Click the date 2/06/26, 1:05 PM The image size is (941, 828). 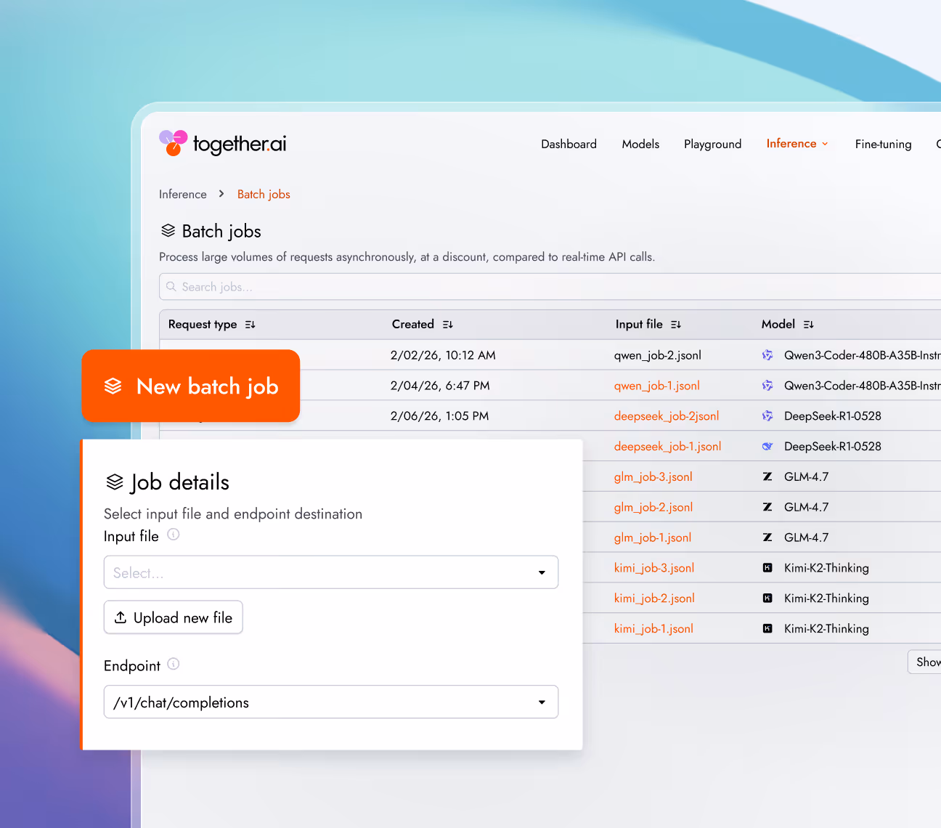[x=440, y=416]
